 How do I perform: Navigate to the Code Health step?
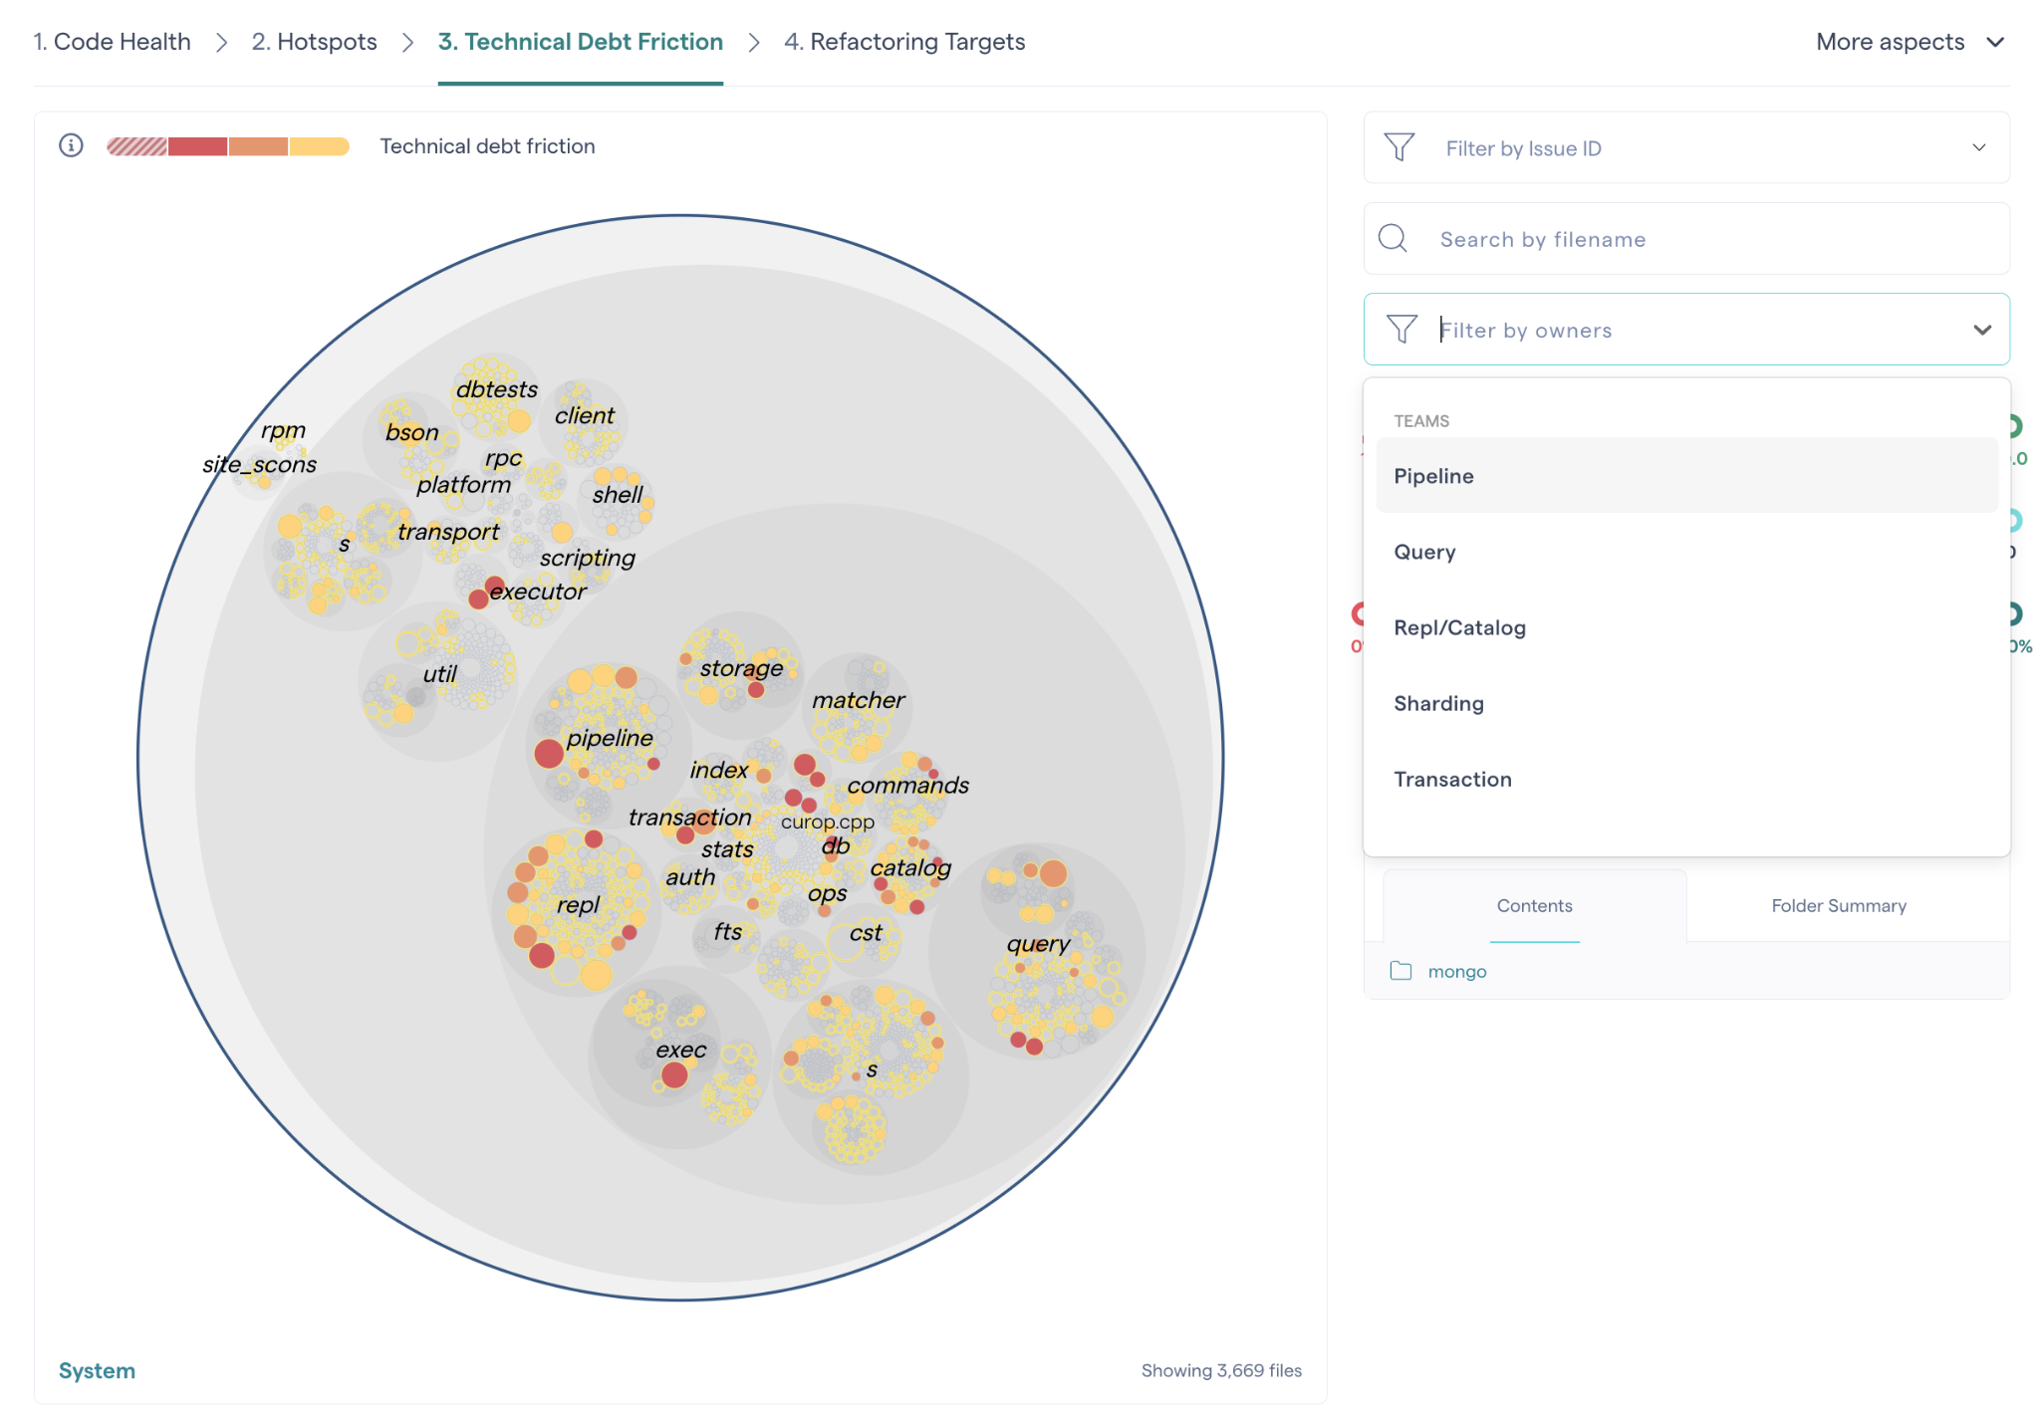pos(112,42)
